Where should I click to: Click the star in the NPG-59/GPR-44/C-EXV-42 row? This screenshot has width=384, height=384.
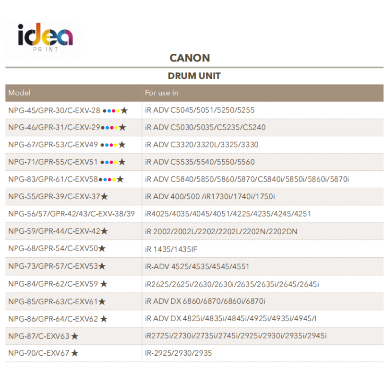[x=105, y=231]
